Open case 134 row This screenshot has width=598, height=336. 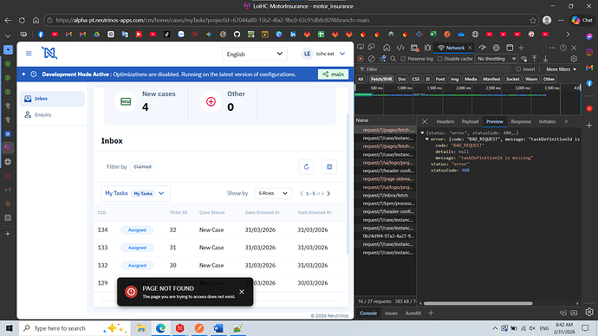pyautogui.click(x=219, y=230)
